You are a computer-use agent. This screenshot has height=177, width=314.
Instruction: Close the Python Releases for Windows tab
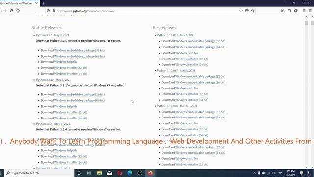point(36,3)
